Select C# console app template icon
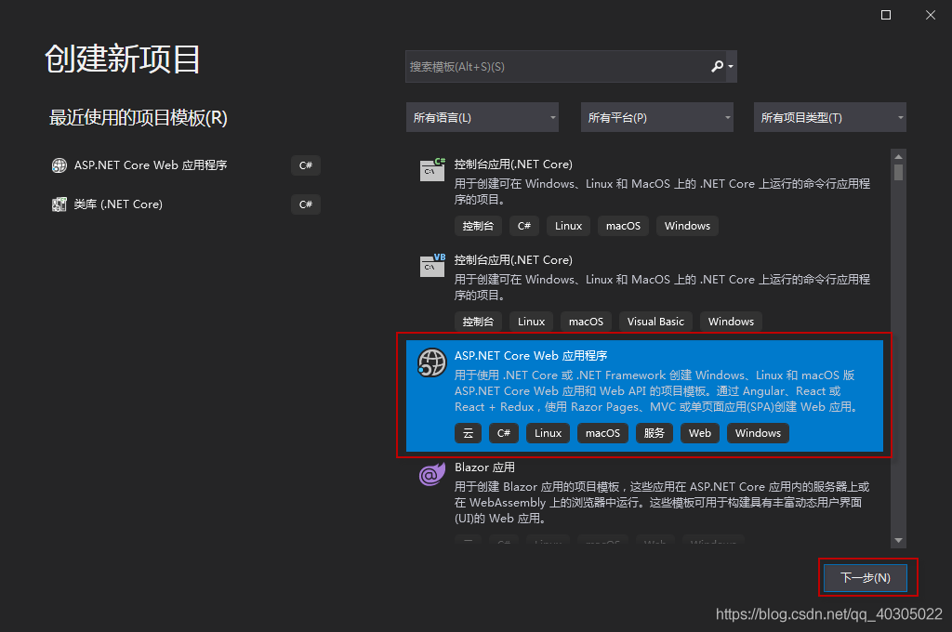The height and width of the screenshot is (632, 952). pos(432,169)
